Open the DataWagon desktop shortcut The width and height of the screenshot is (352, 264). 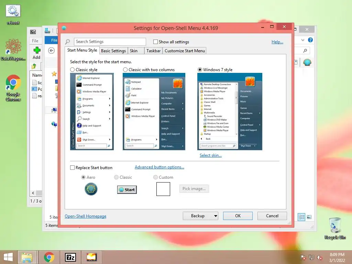(13, 49)
